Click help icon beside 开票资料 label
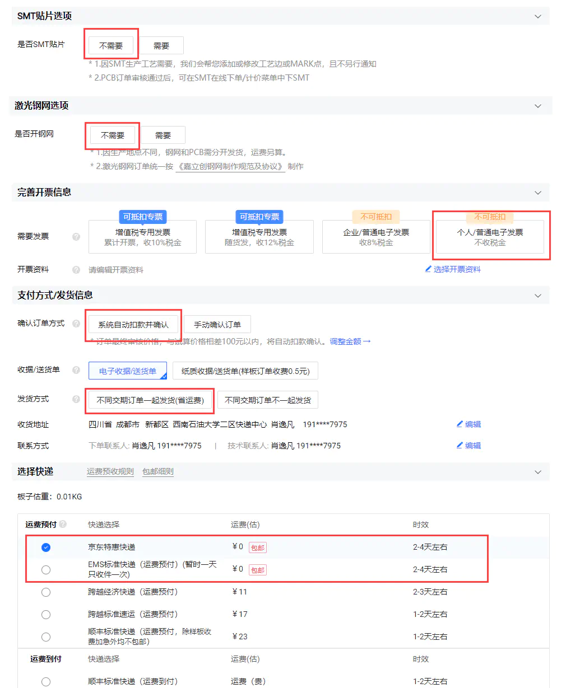Viewport: 566px width, 688px height. tap(76, 269)
